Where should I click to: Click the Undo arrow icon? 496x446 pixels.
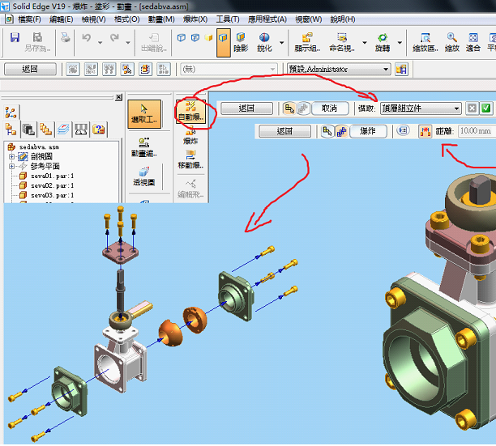pos(86,38)
